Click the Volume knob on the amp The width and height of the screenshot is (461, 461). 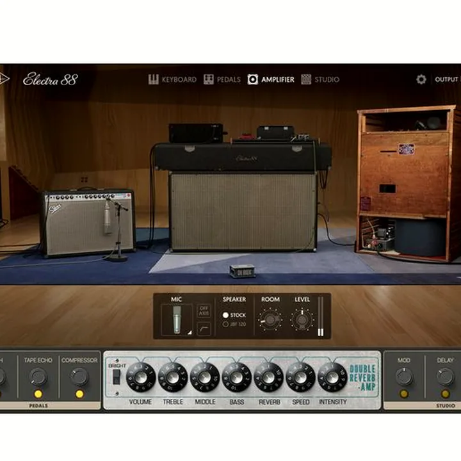[141, 377]
